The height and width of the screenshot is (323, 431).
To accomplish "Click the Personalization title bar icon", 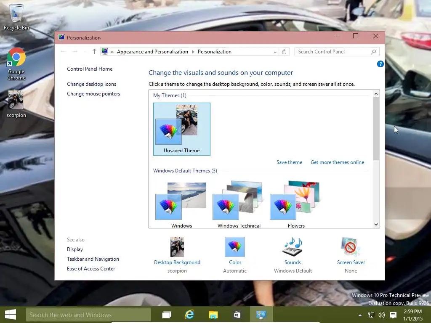I will coord(61,37).
